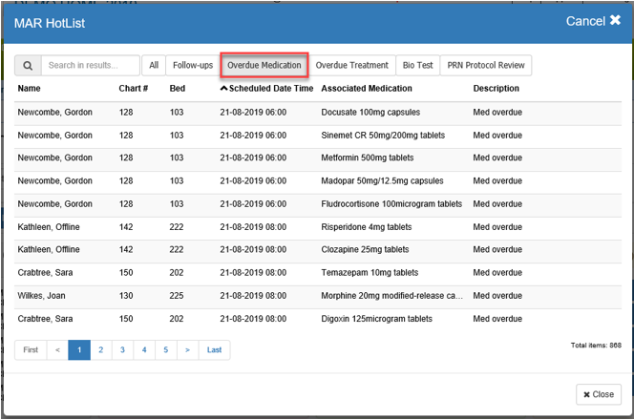Click the Close button at bottom
Screen dimensions: 634x420
click(599, 394)
